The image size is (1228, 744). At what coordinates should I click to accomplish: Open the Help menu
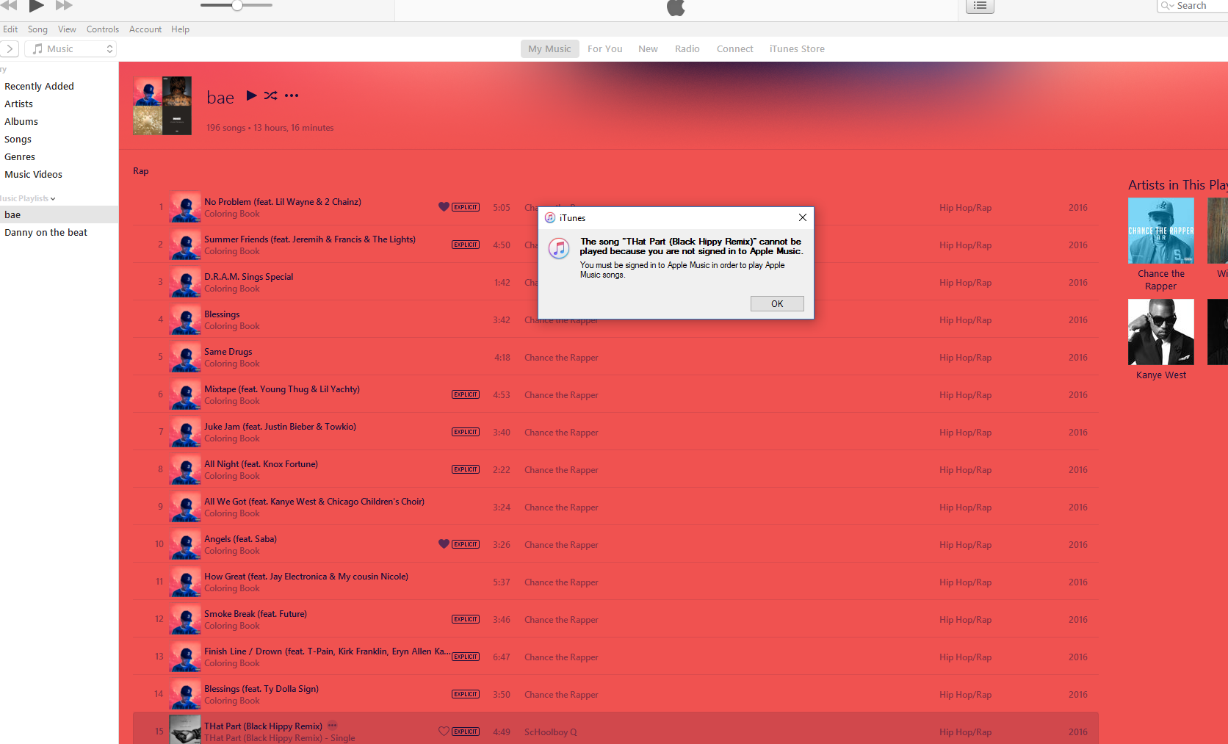click(181, 29)
